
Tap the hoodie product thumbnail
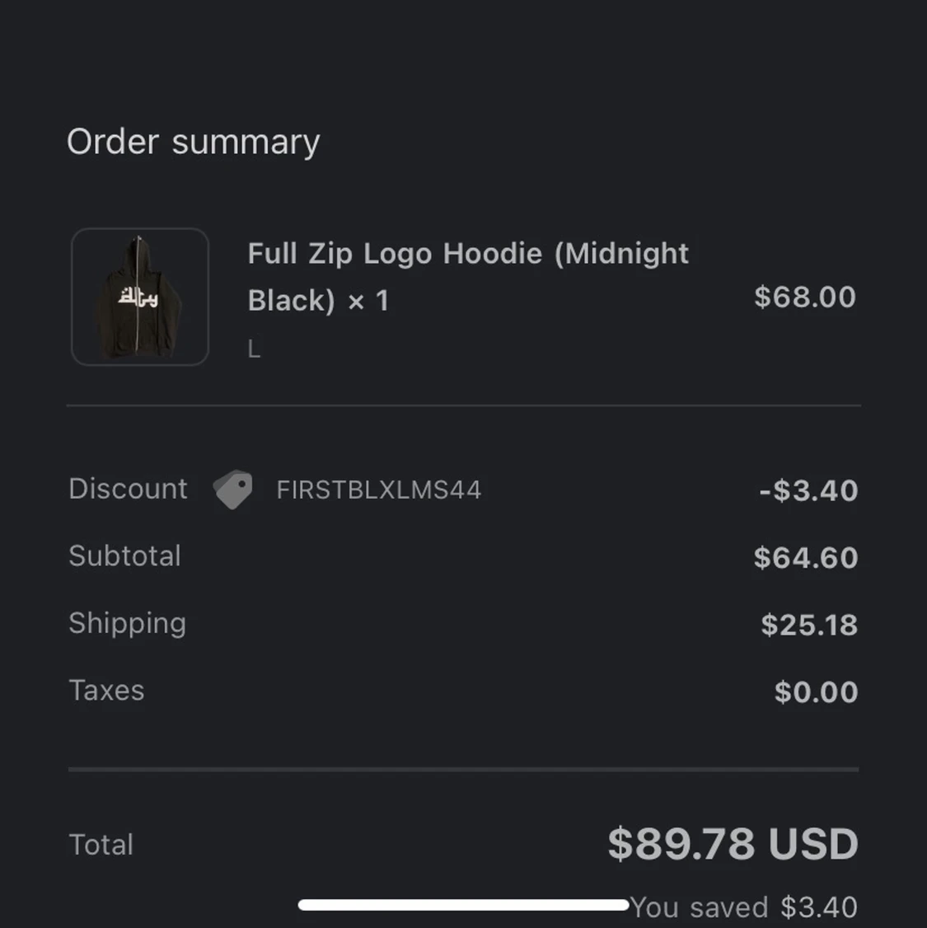click(140, 297)
